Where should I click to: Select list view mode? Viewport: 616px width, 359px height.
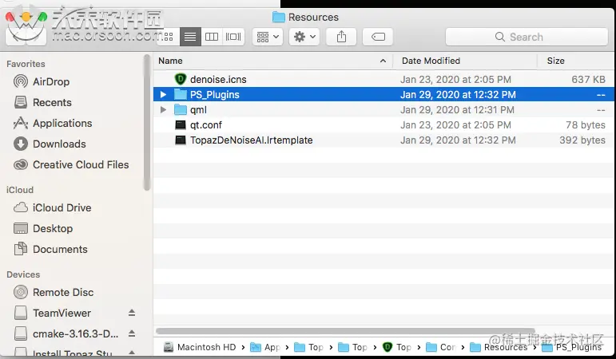(x=190, y=37)
